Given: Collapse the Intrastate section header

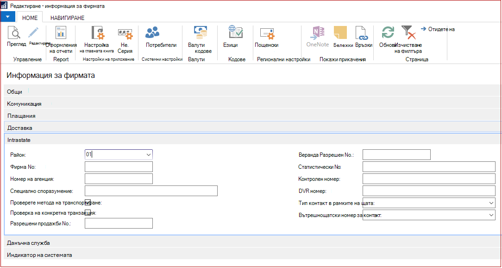Looking at the screenshot, I should [x=252, y=140].
